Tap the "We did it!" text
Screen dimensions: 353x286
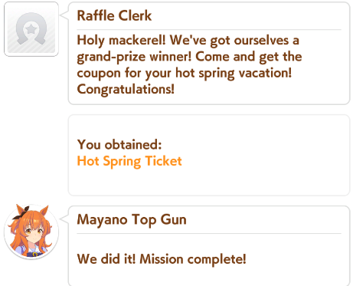(x=106, y=259)
